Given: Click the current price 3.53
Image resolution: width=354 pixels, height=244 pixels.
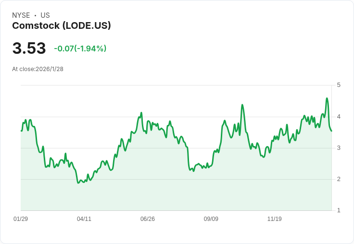Looking at the screenshot, I should (x=29, y=49).
